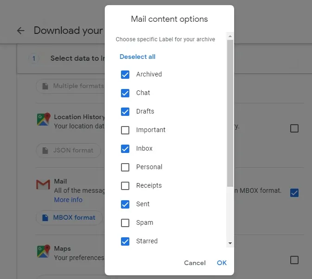Check the Important label checkbox

125,130
